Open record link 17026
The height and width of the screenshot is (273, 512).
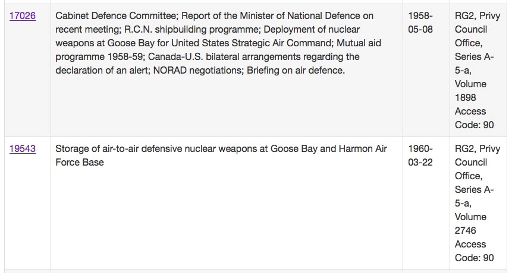pyautogui.click(x=23, y=16)
